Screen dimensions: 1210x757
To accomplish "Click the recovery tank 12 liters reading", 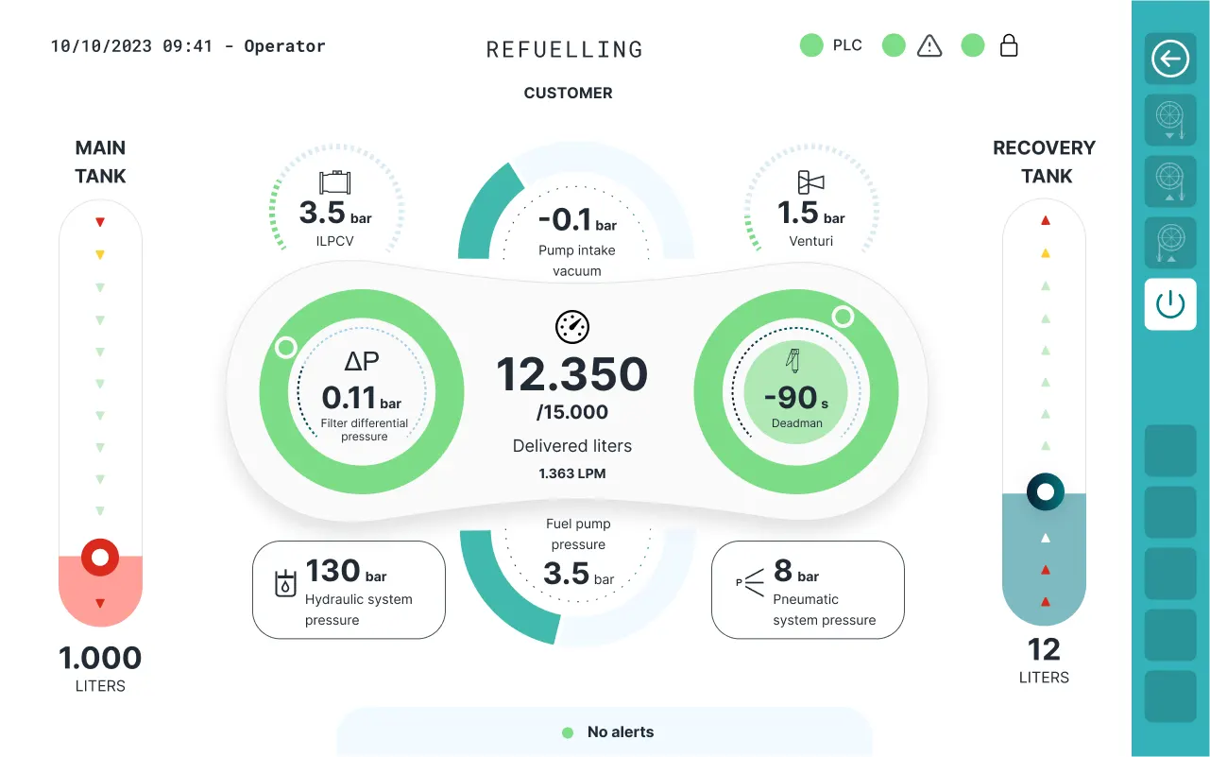I will (1045, 649).
